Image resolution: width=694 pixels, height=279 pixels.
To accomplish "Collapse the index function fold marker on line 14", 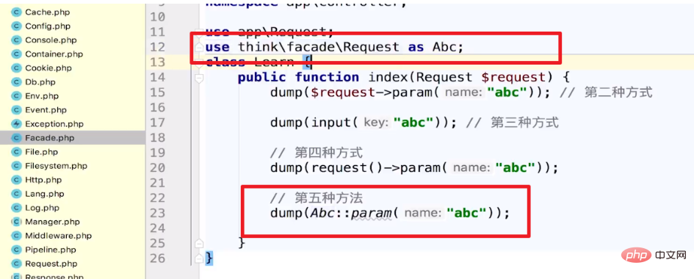I will click(199, 79).
